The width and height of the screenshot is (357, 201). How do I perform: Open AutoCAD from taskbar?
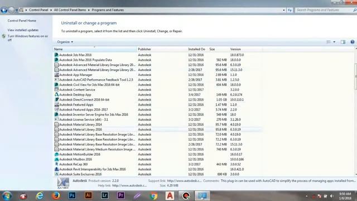coord(170,195)
